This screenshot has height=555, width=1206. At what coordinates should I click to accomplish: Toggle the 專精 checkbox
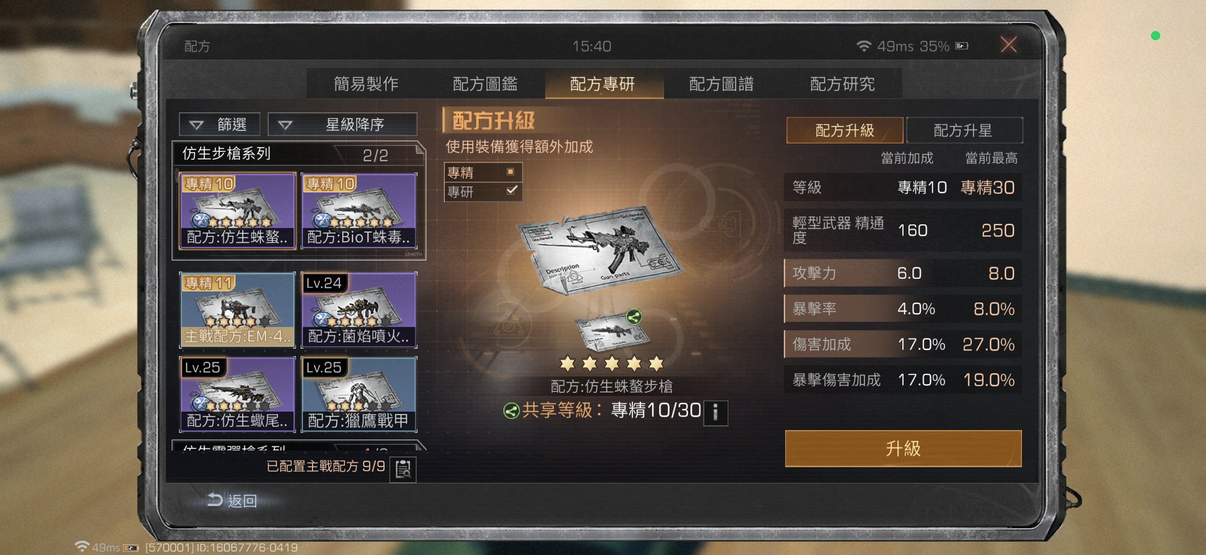click(x=511, y=173)
